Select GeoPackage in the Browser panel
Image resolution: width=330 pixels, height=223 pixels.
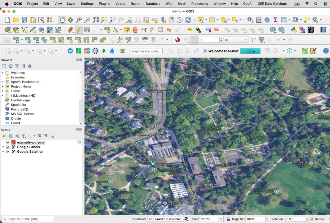point(21,100)
